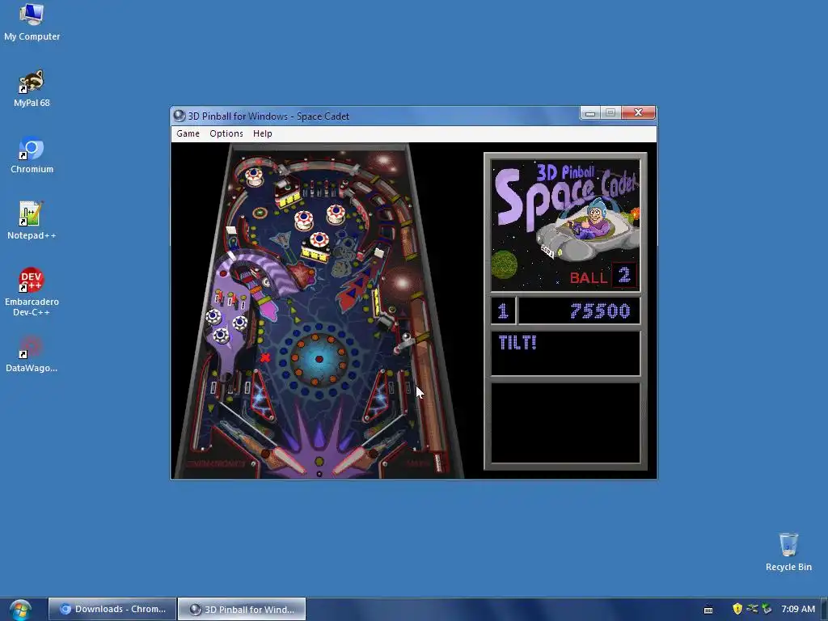
Task: Click the 3D Pinball window title icon
Action: pos(179,116)
